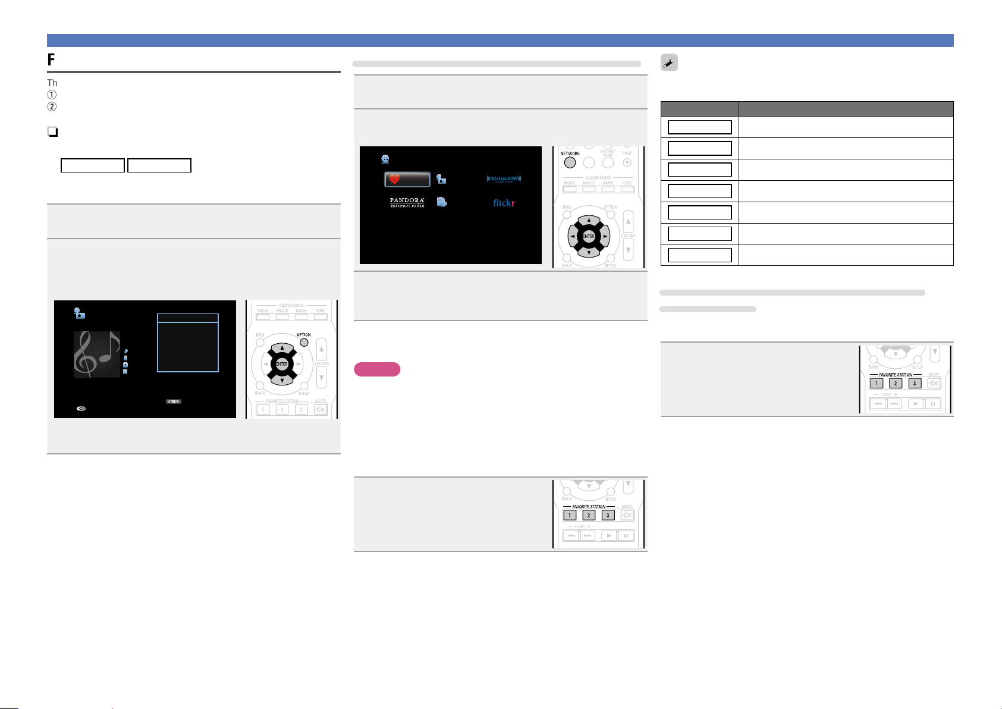Screen dimensions: 1002x709
Task: Click ENTER on the remote beside the album-art screen
Action: [282, 364]
